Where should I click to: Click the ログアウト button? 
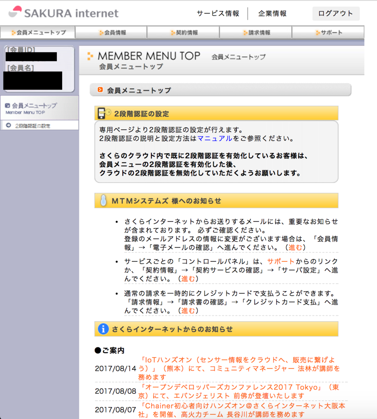336,14
